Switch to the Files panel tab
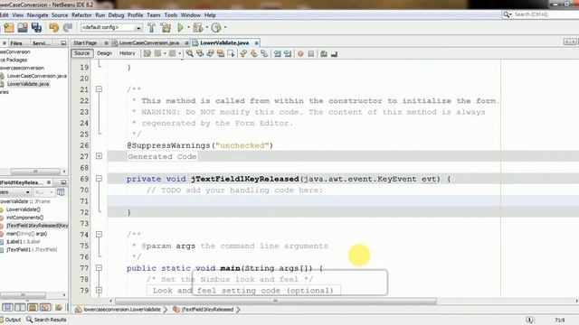 [16, 43]
